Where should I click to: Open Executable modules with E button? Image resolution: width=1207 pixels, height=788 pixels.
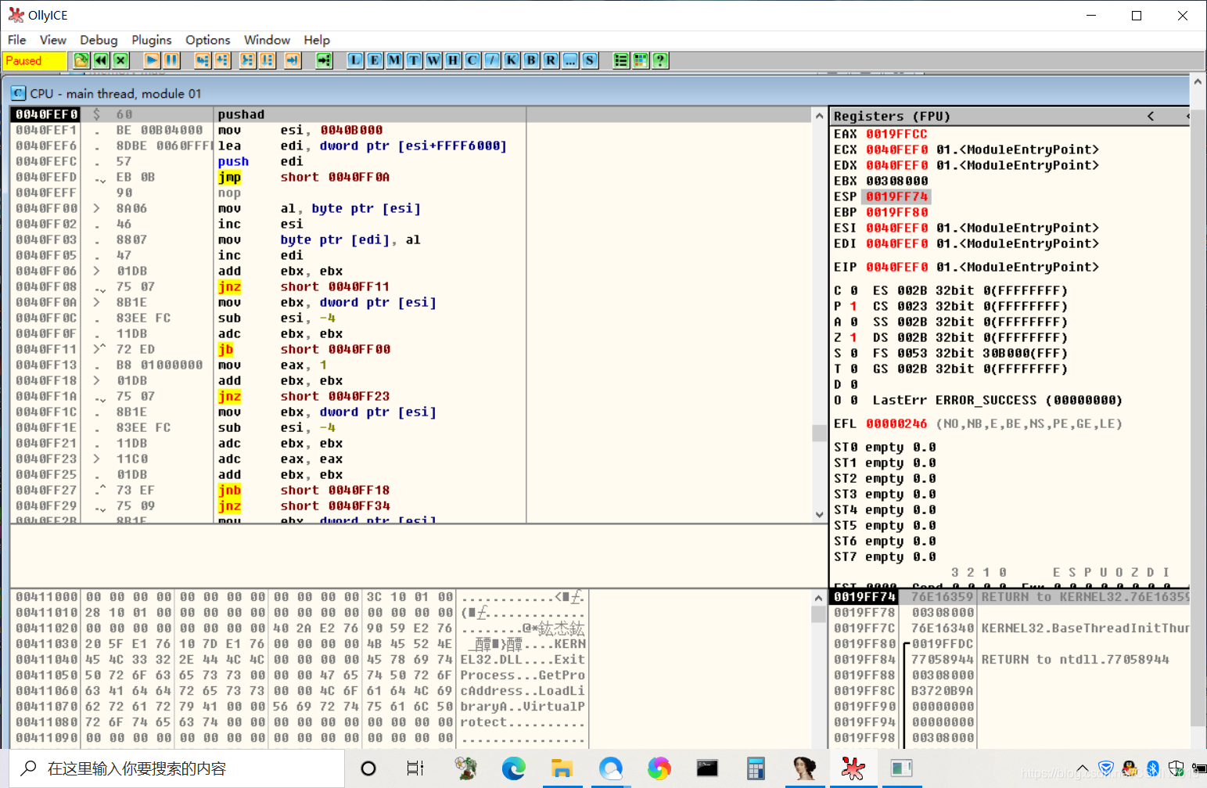tap(375, 60)
